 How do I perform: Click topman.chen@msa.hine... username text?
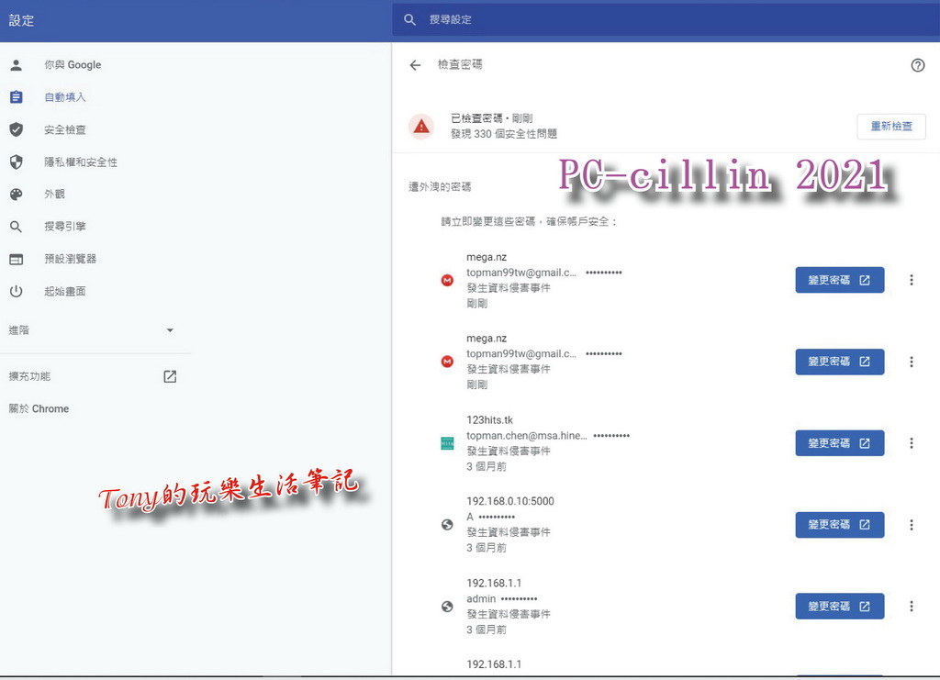(527, 436)
